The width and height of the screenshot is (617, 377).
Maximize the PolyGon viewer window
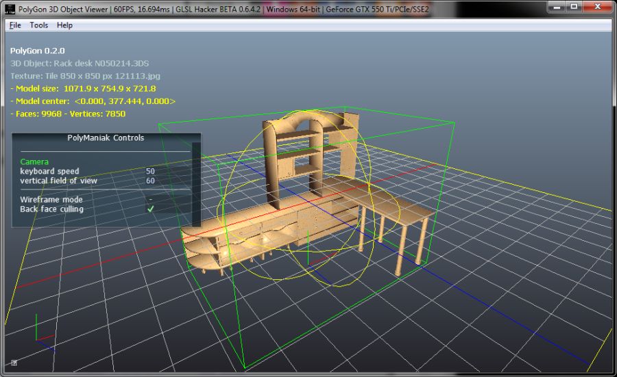click(x=574, y=6)
